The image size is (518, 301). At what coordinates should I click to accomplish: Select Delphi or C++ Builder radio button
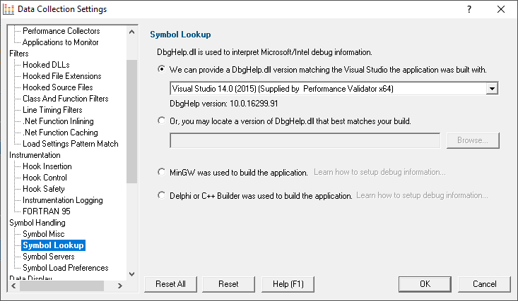coord(162,195)
